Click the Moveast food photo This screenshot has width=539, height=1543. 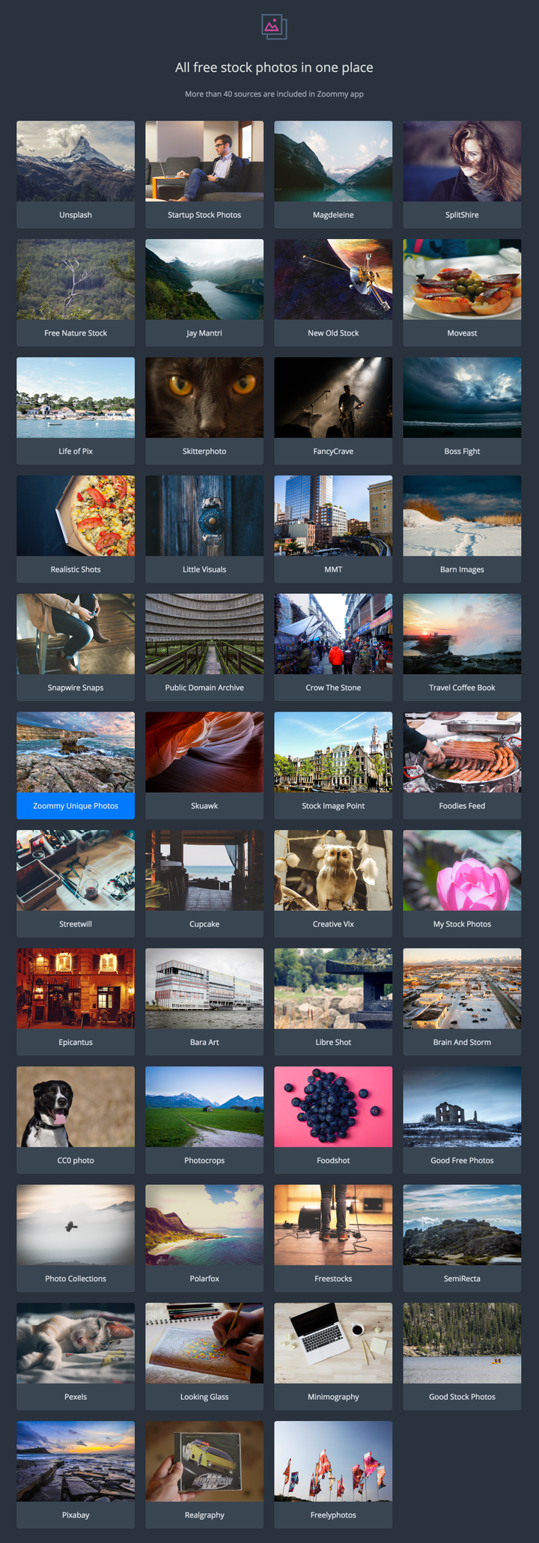[462, 279]
